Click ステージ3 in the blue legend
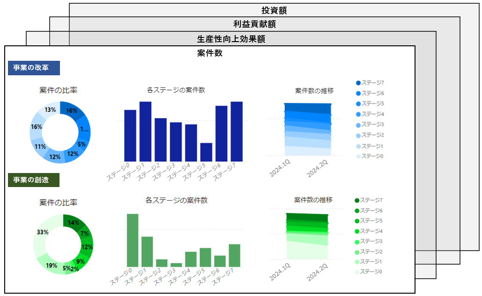This screenshot has height=296, width=482. click(370, 124)
